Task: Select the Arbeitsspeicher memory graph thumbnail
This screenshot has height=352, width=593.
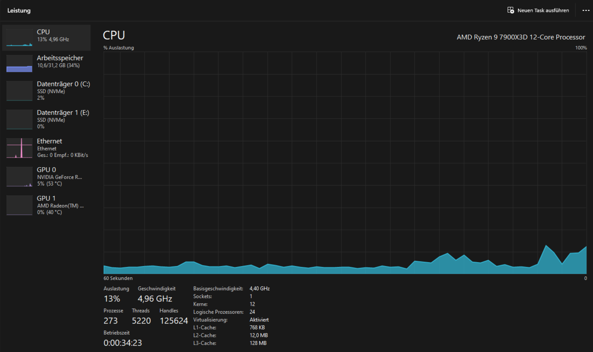Action: (19, 64)
